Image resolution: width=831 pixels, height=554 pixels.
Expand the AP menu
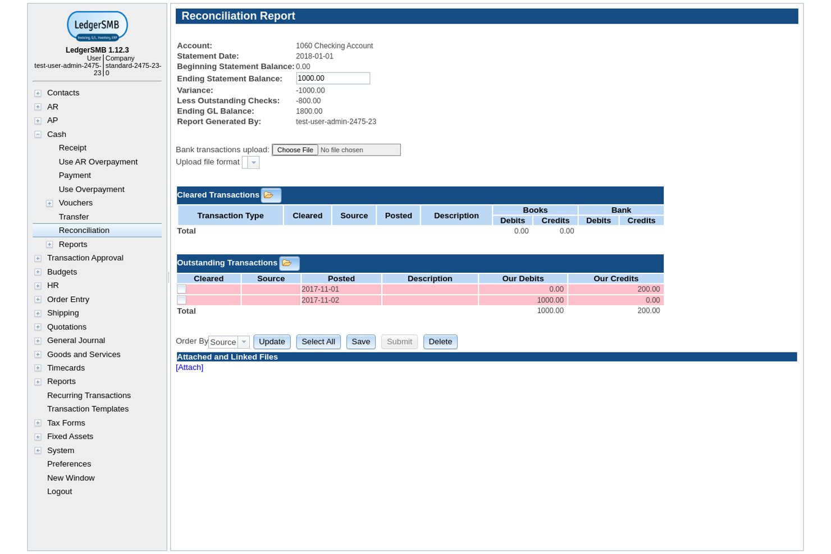pyautogui.click(x=38, y=121)
